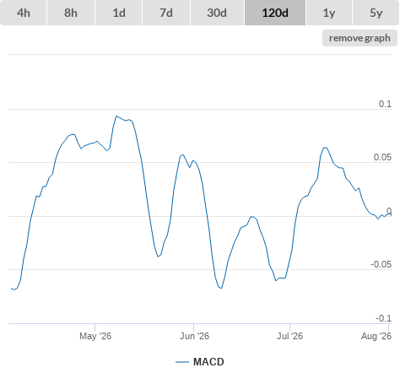This screenshot has height=384, width=400.
Task: Switch chart to 30d range
Action: pos(217,13)
